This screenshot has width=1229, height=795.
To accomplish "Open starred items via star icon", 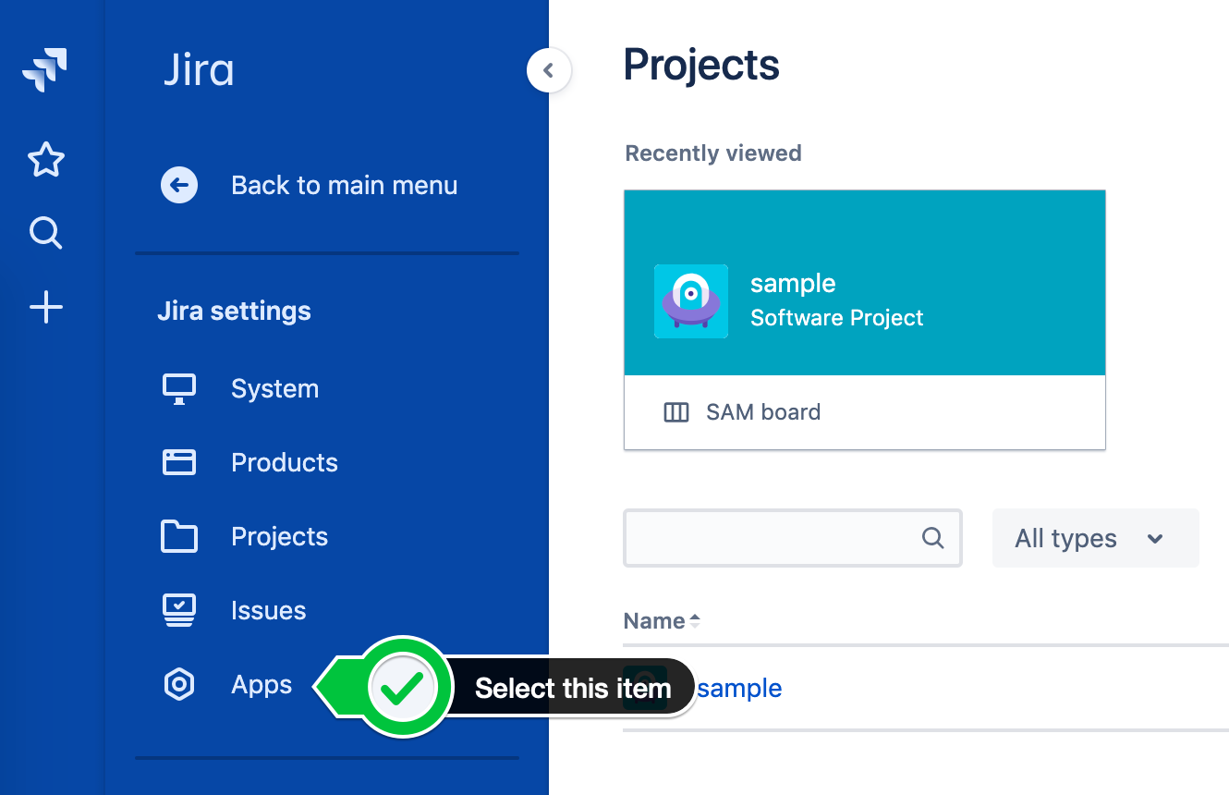I will 45,160.
